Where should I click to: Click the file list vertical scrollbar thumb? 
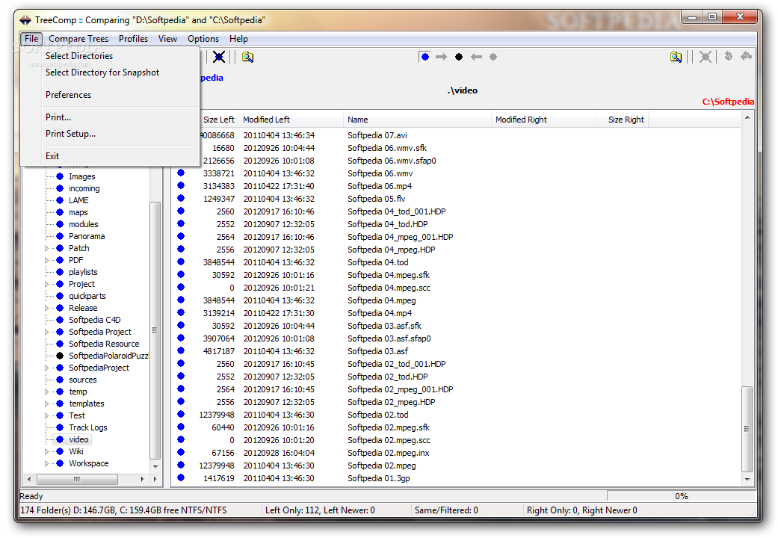coord(747,429)
